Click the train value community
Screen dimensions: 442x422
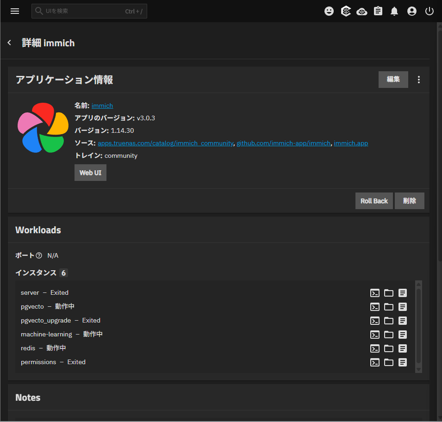[x=121, y=155]
